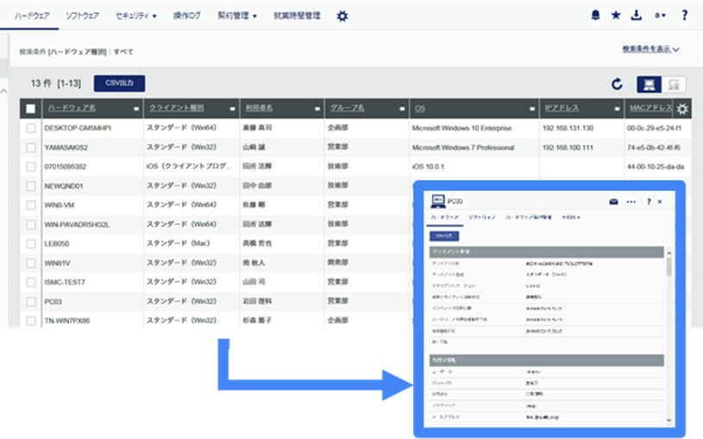Image resolution: width=703 pixels, height=439 pixels.
Task: Tick the checkbox for YAMASAKIS2
Action: pyautogui.click(x=31, y=147)
